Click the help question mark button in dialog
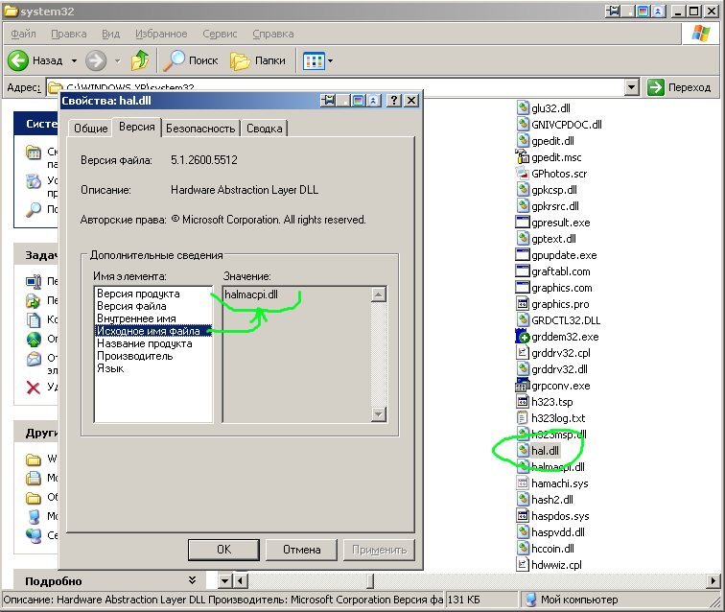 tap(393, 101)
